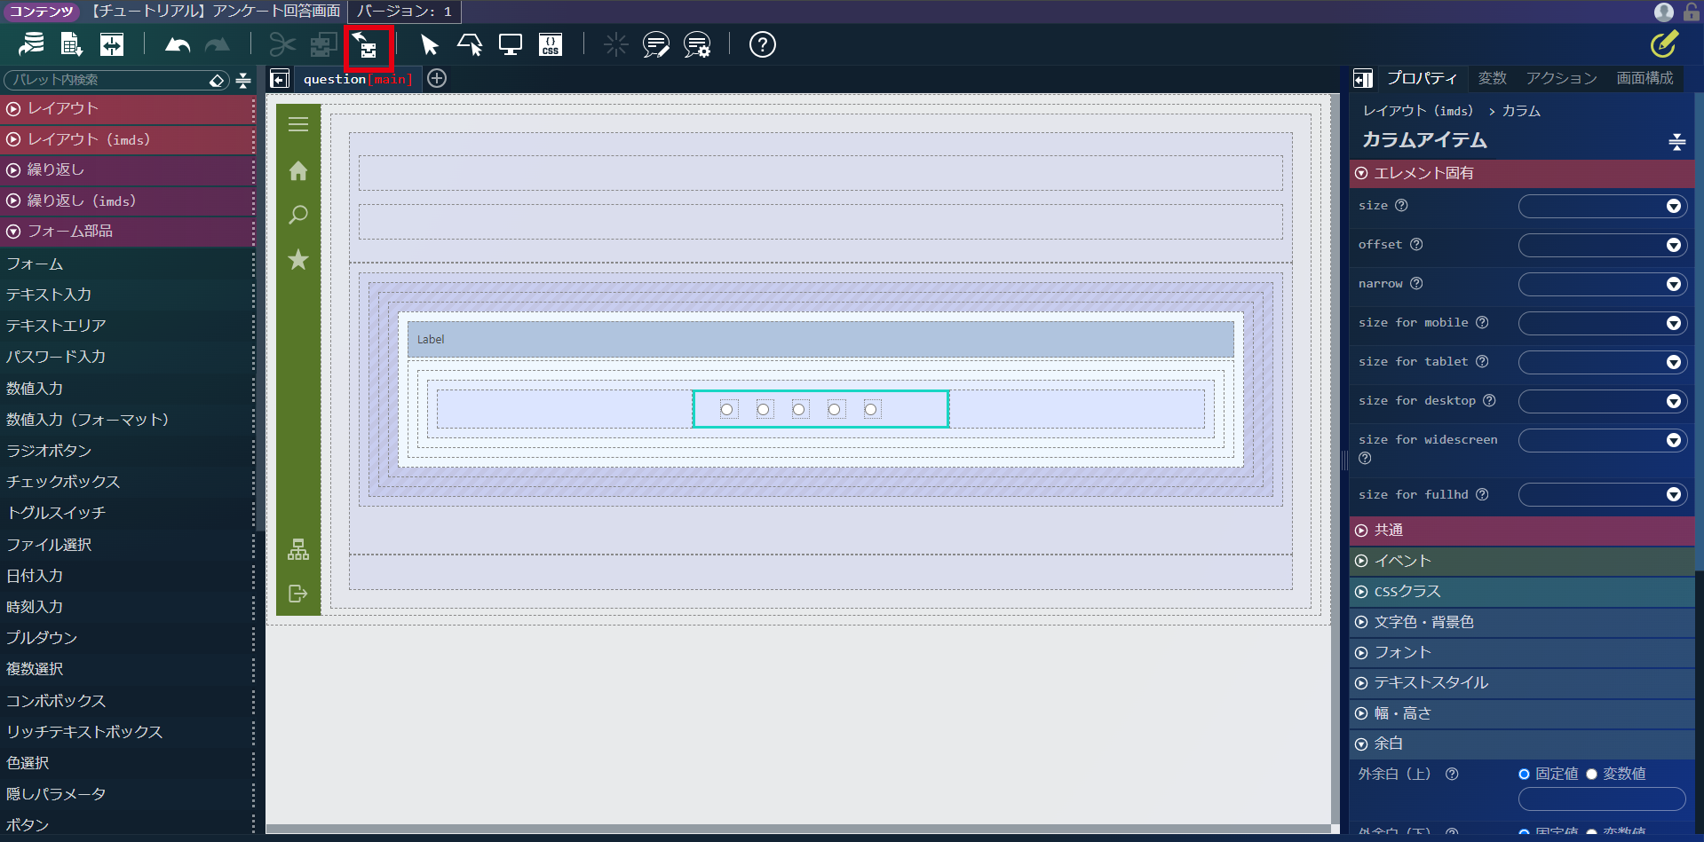Choose プルダウン from palette
The height and width of the screenshot is (842, 1704).
click(42, 638)
